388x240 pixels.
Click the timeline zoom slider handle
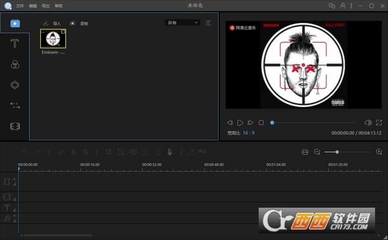(x=337, y=152)
